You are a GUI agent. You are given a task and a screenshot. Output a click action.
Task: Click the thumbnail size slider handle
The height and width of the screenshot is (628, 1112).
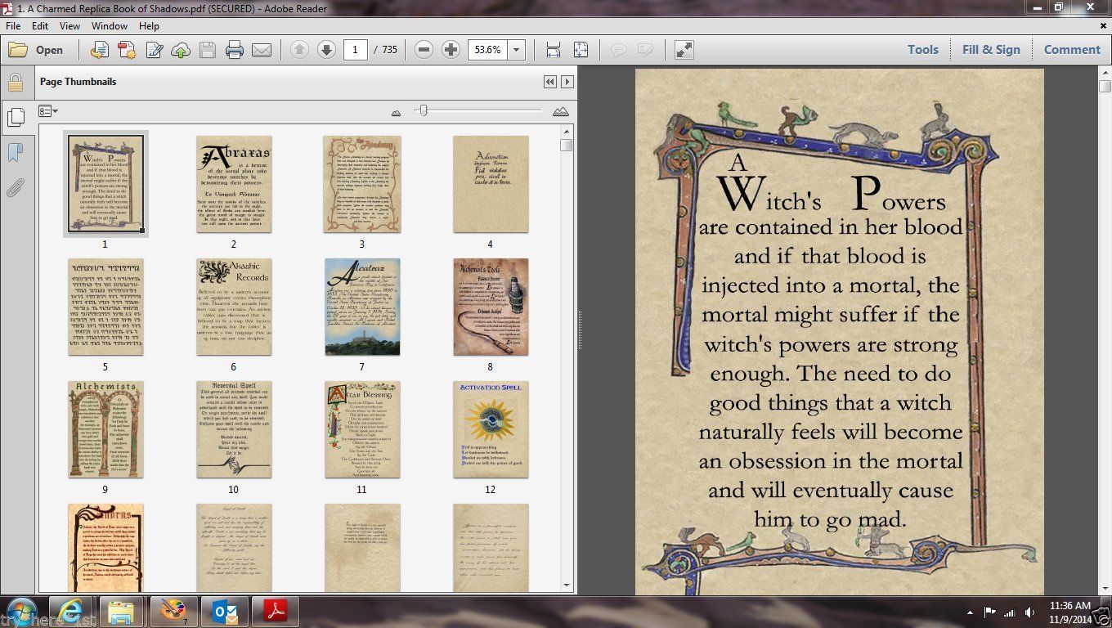click(x=423, y=110)
